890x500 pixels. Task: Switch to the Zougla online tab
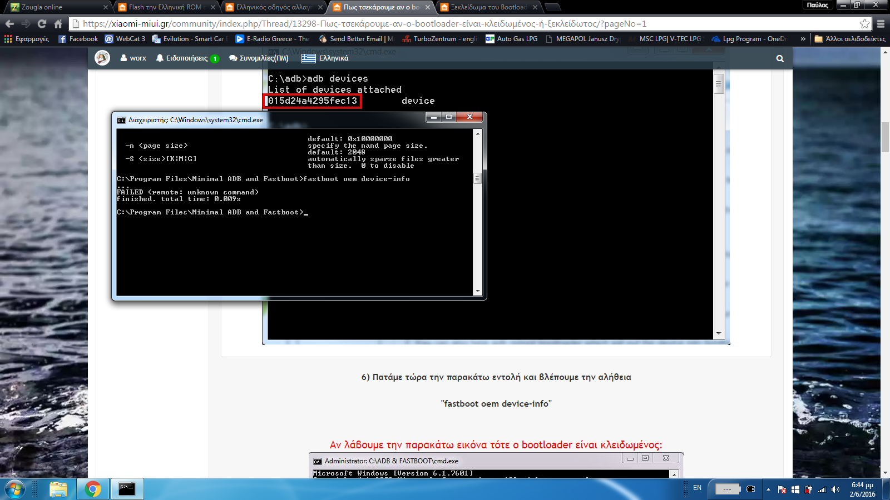tap(56, 7)
